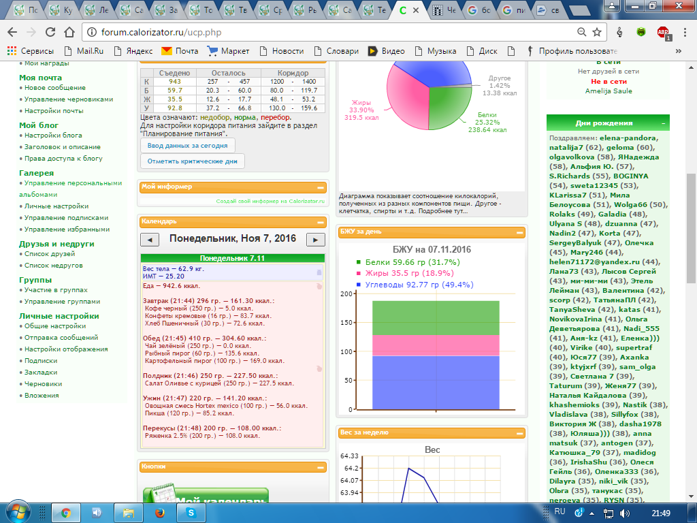
Task: Switch to the Google 'пи' tab
Action: tap(514, 10)
